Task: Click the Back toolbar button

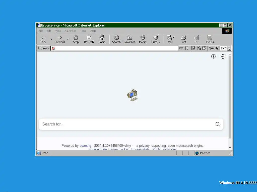Action: coord(43,39)
